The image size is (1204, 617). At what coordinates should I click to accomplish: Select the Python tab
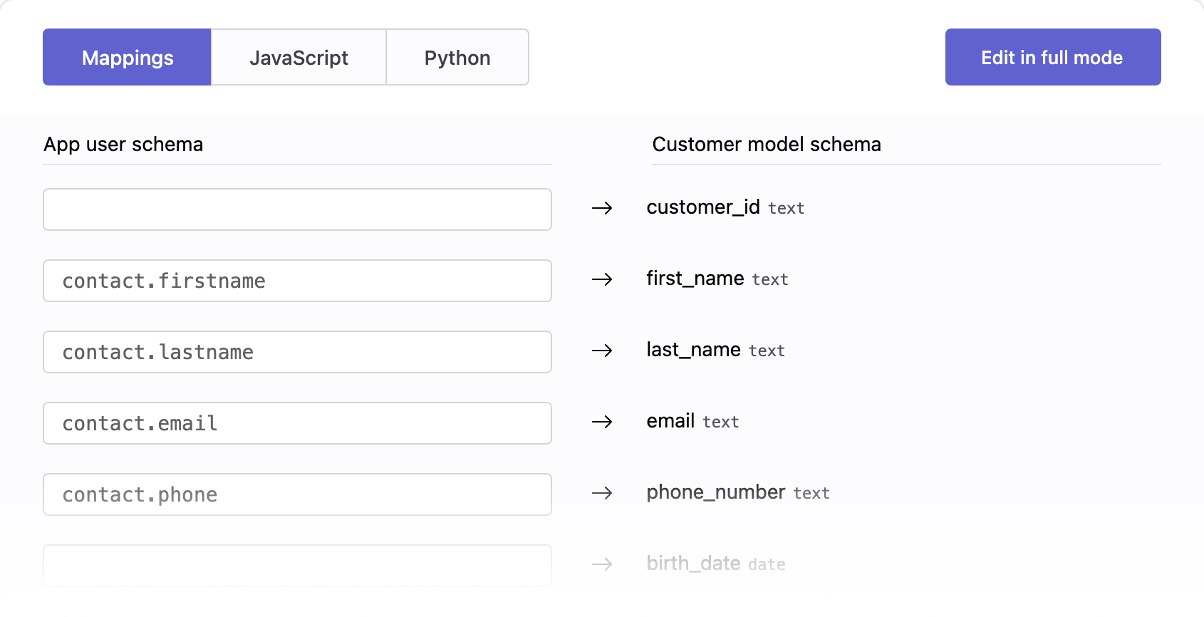[457, 58]
